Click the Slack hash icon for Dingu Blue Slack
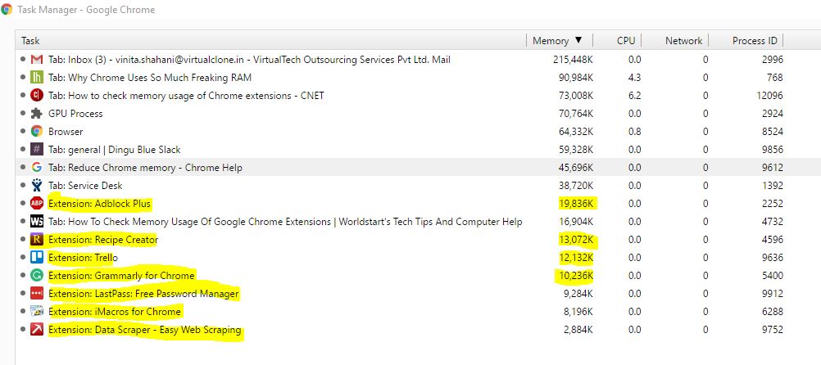 (x=37, y=150)
